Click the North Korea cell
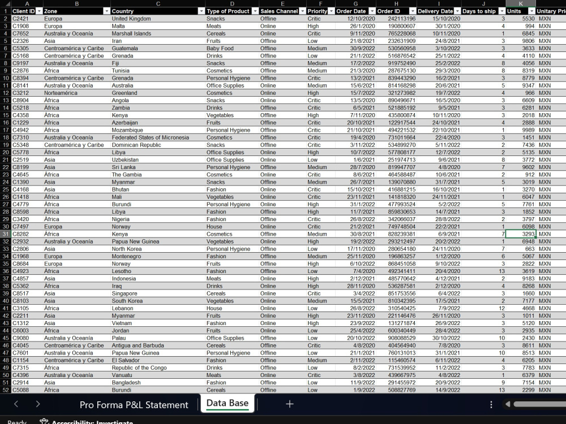This screenshot has height=424, width=566. (x=158, y=249)
